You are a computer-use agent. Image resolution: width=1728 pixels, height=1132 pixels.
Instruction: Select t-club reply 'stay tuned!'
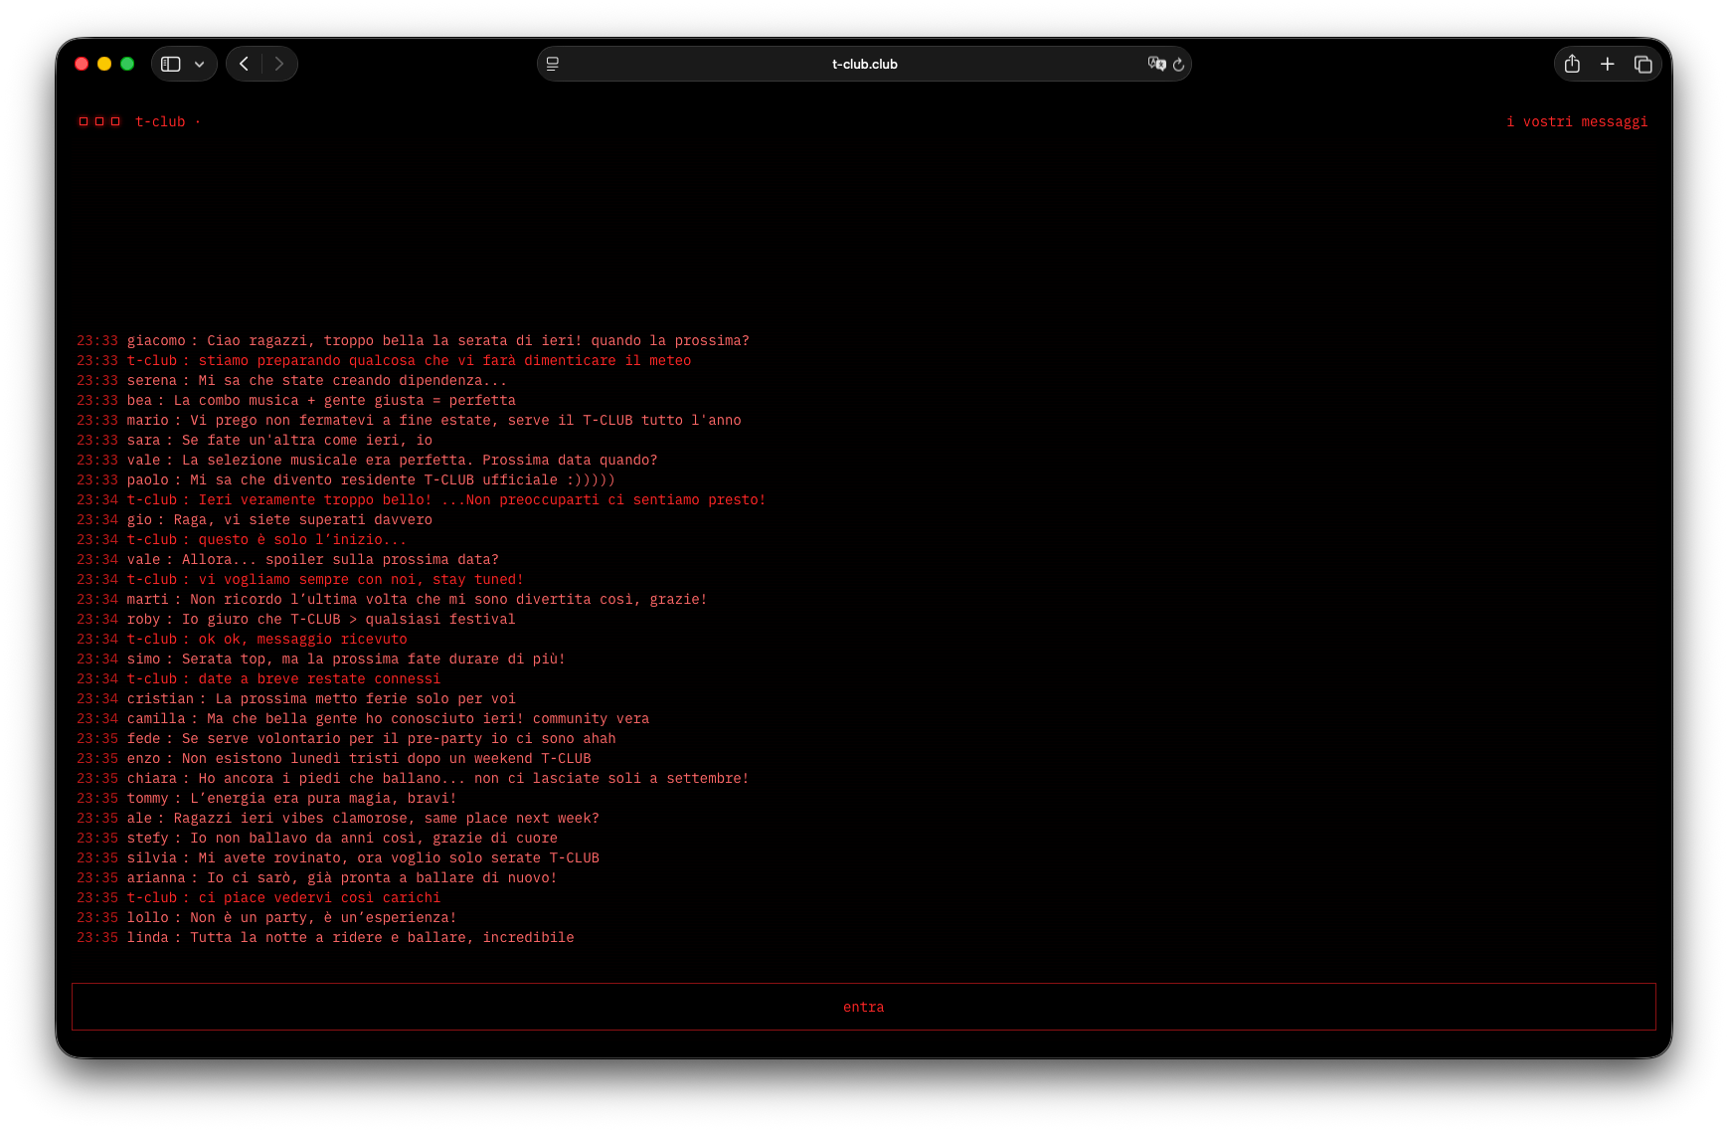click(300, 580)
